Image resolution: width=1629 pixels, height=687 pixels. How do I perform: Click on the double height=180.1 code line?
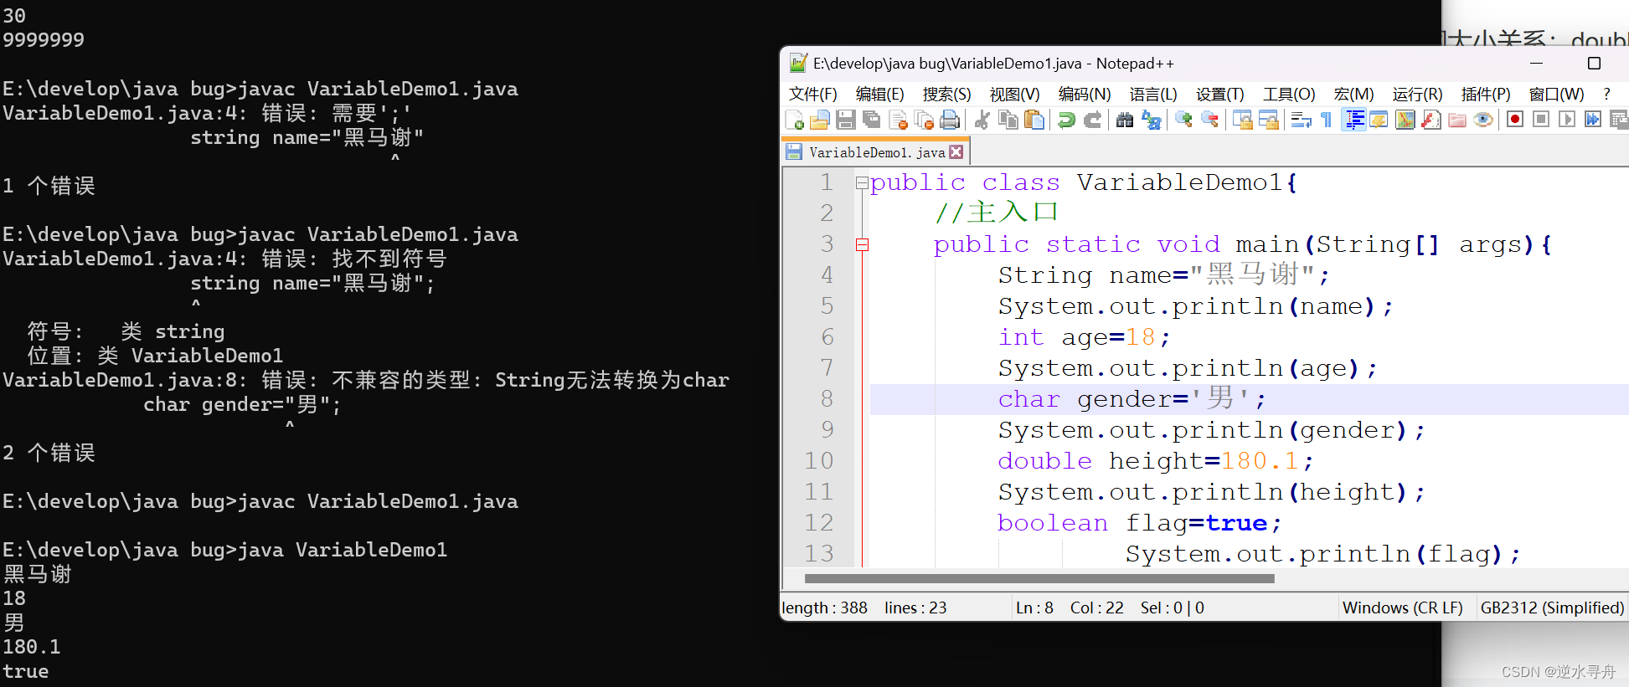[1155, 461]
